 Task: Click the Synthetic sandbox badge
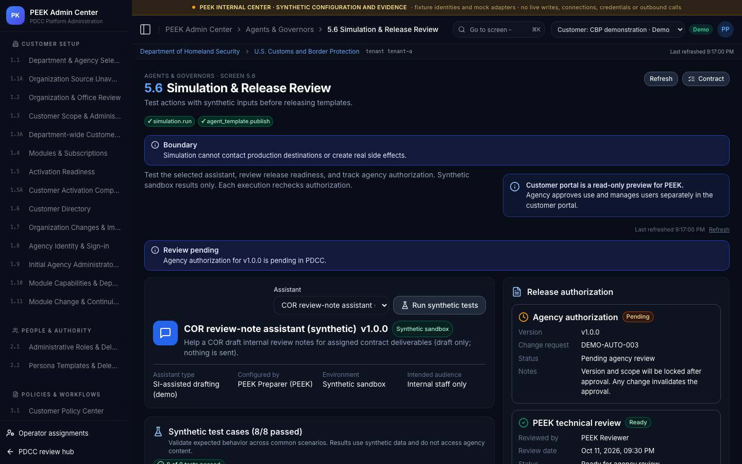coord(423,329)
